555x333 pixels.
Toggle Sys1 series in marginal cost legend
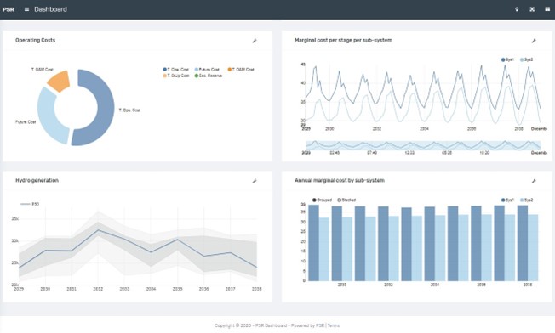pos(507,59)
